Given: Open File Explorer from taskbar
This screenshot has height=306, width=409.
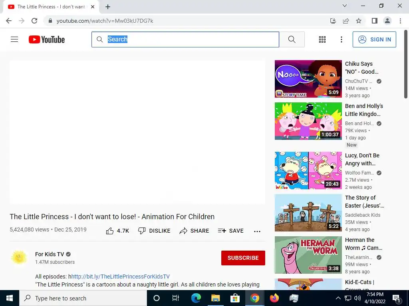Looking at the screenshot, I should [x=215, y=298].
